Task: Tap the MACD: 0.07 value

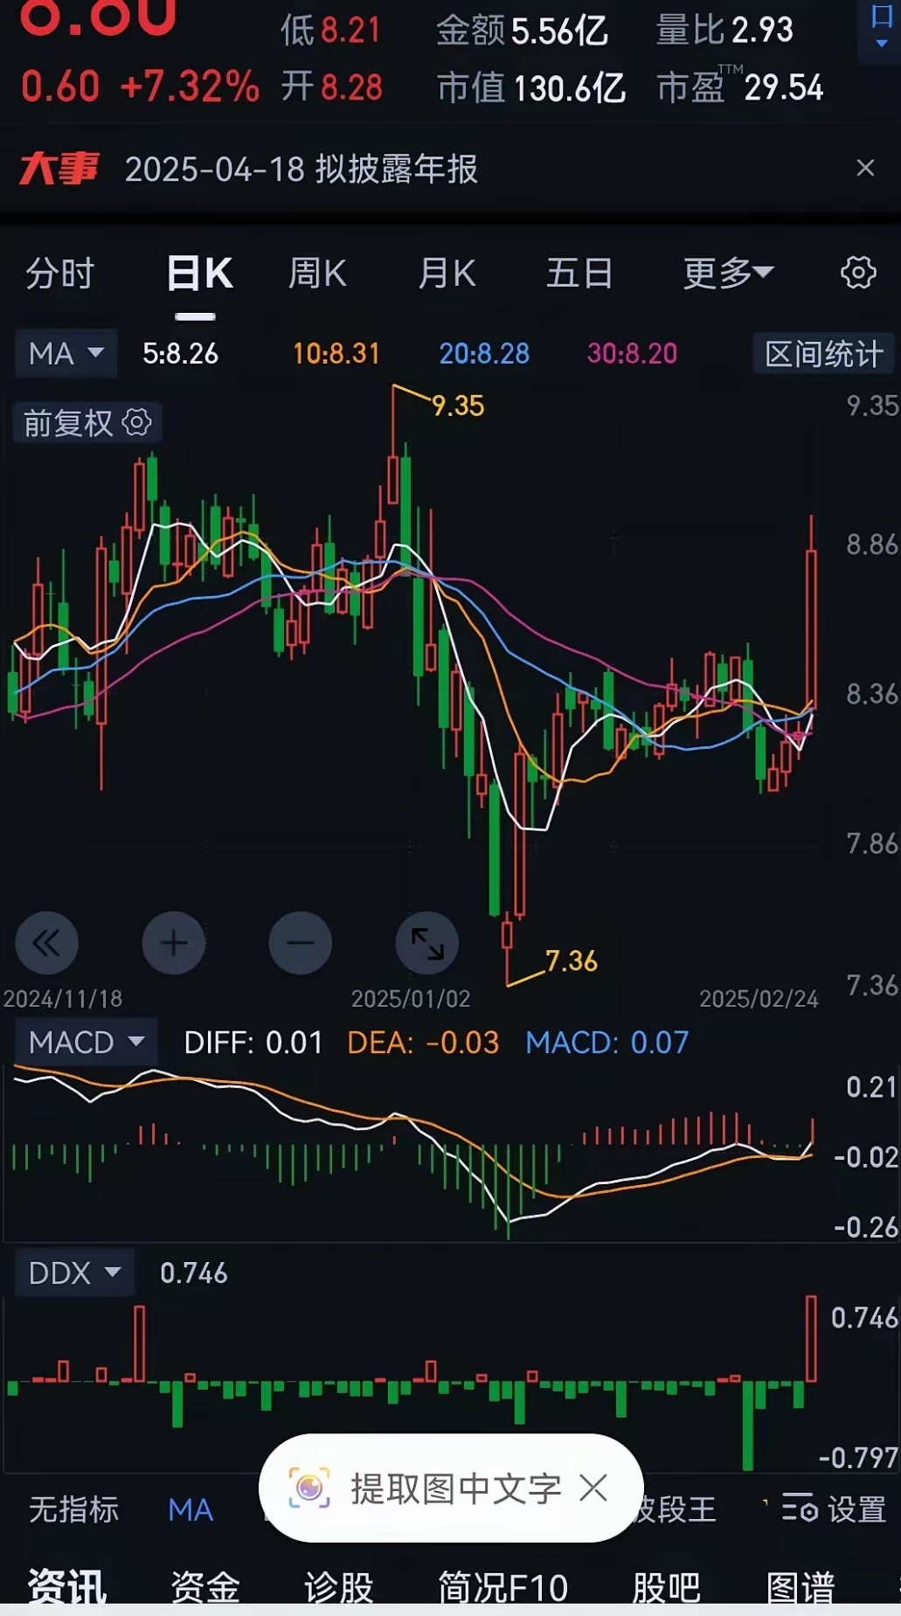Action: [607, 1043]
